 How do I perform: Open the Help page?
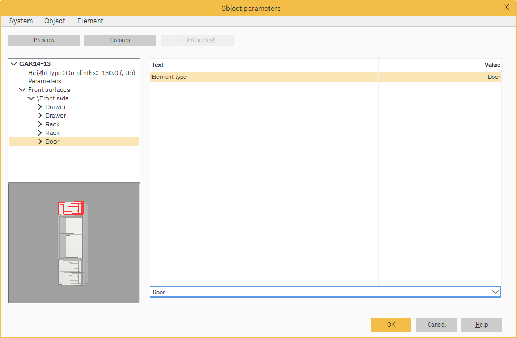481,325
